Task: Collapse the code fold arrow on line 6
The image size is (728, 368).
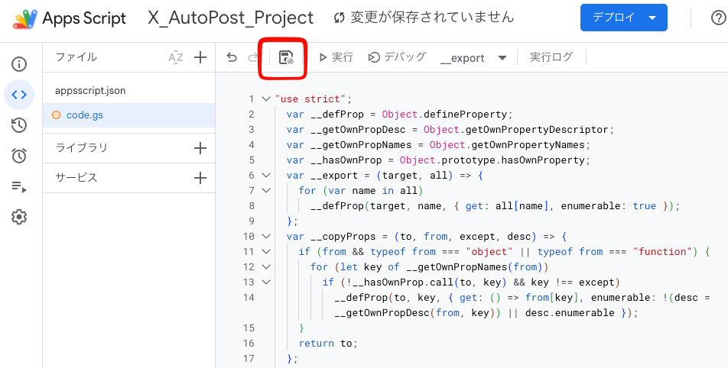Action: point(265,175)
